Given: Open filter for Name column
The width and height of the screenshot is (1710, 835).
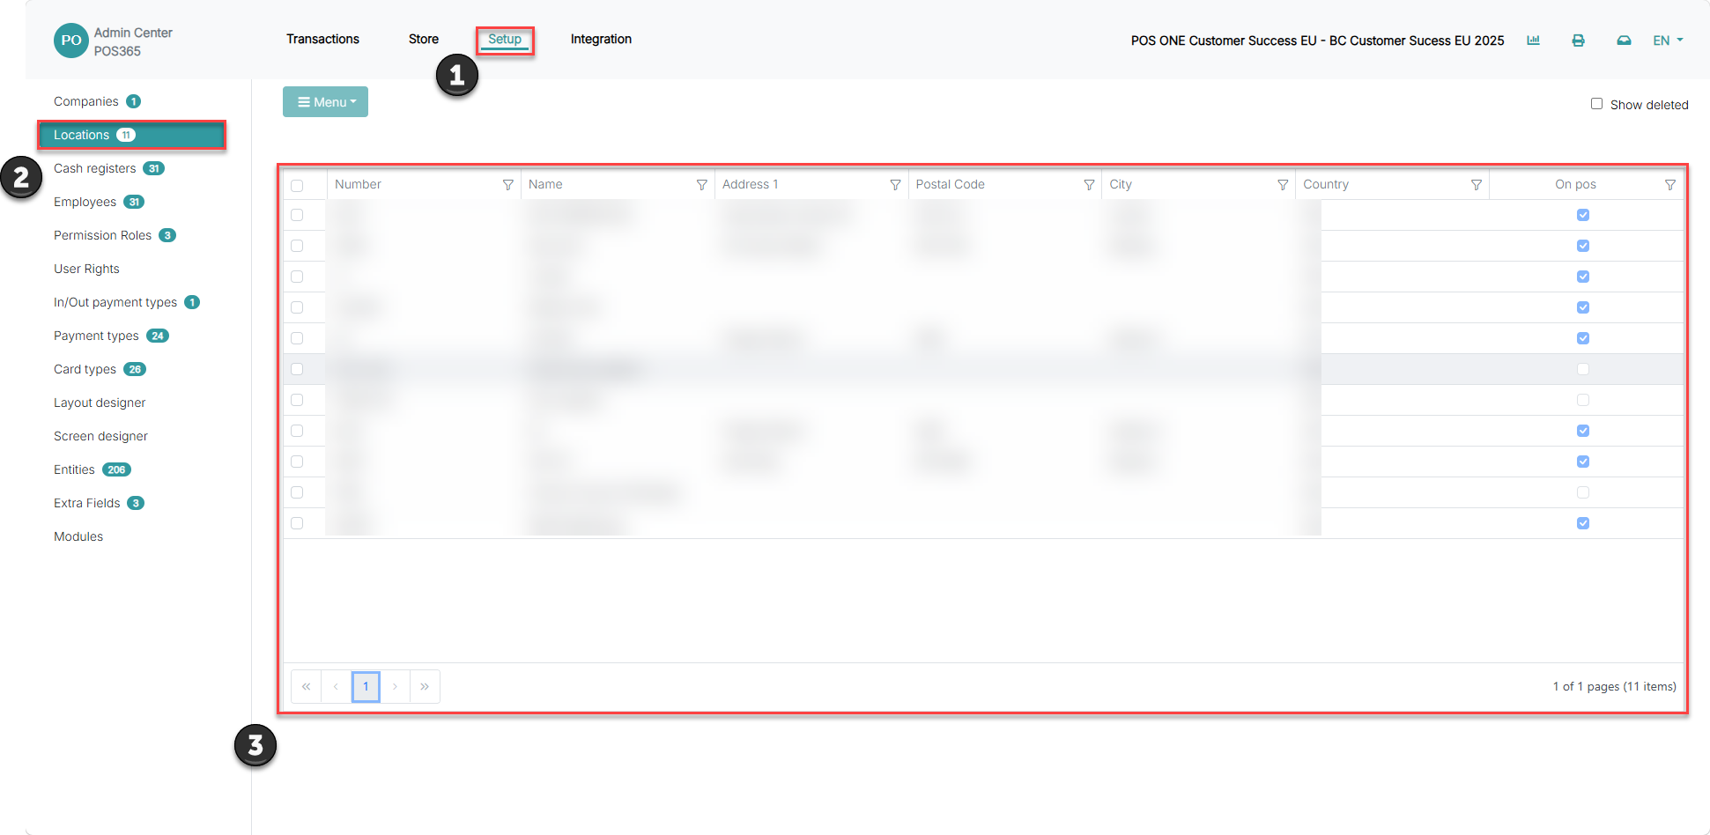Looking at the screenshot, I should click(701, 185).
